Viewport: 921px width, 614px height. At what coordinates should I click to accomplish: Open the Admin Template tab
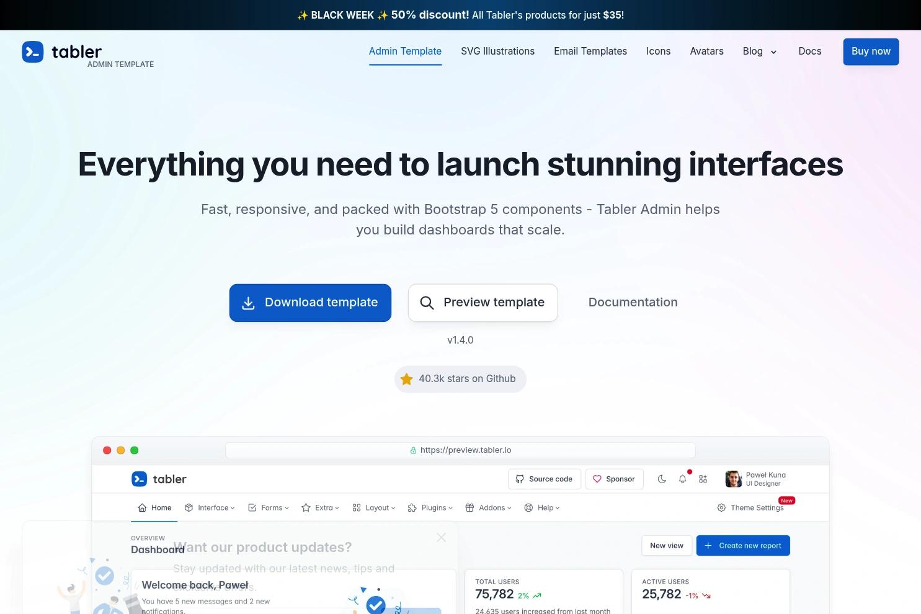point(405,51)
